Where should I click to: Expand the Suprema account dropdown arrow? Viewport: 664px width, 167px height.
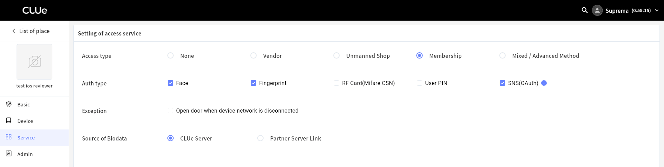pos(657,10)
